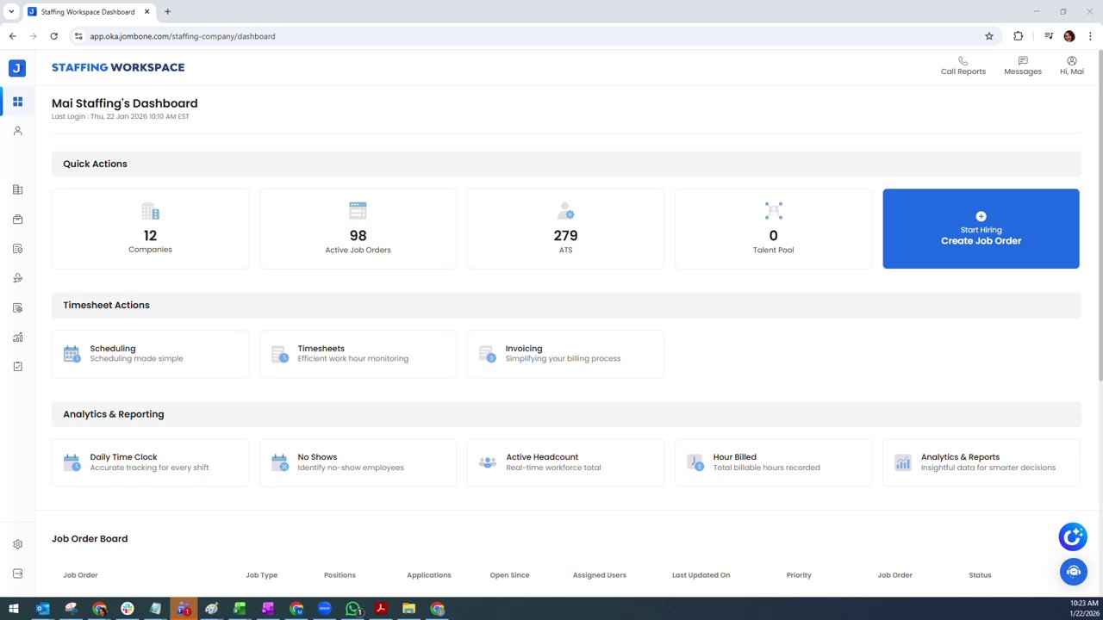
Task: Open the Hi, Mai user menu
Action: coord(1071,66)
